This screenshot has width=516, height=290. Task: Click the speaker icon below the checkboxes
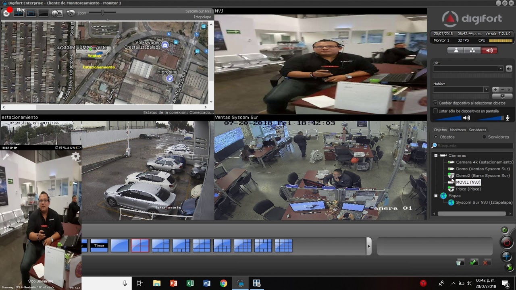466,118
